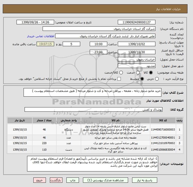Open اطلاعات تماس خریدار link

coord(41,36)
